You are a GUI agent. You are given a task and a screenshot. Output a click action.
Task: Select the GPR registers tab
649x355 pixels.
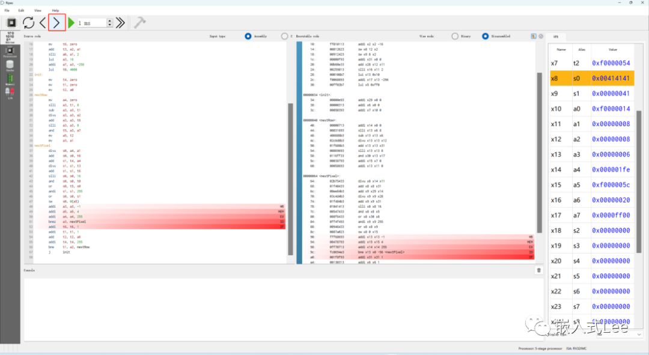[x=556, y=37]
